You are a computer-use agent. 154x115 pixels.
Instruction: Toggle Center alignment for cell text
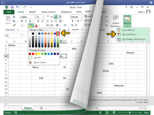point(52,21)
